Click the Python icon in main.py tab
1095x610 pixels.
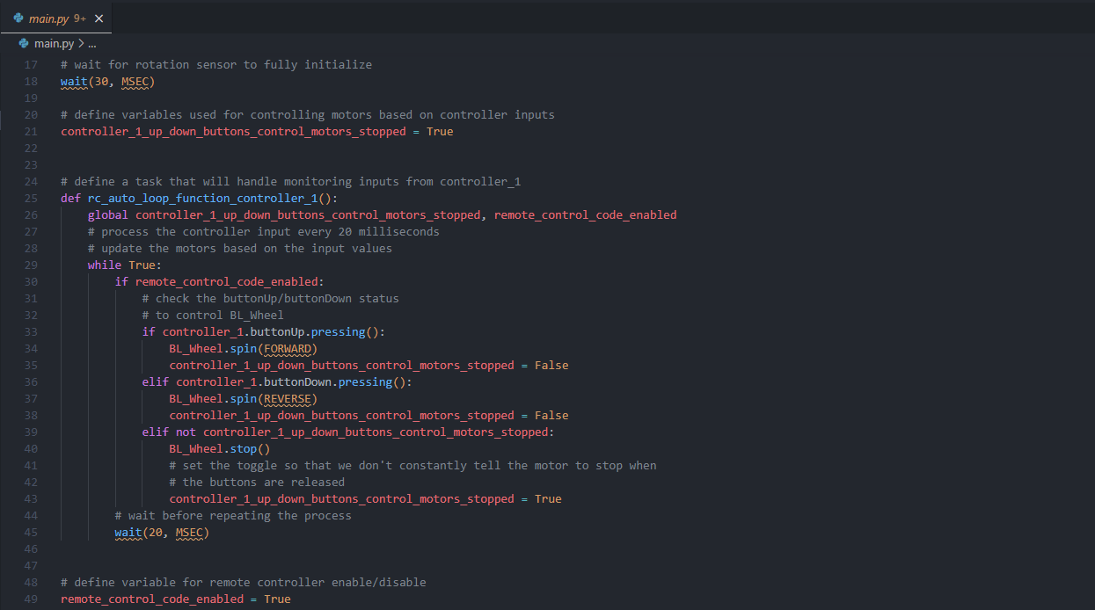tap(19, 18)
